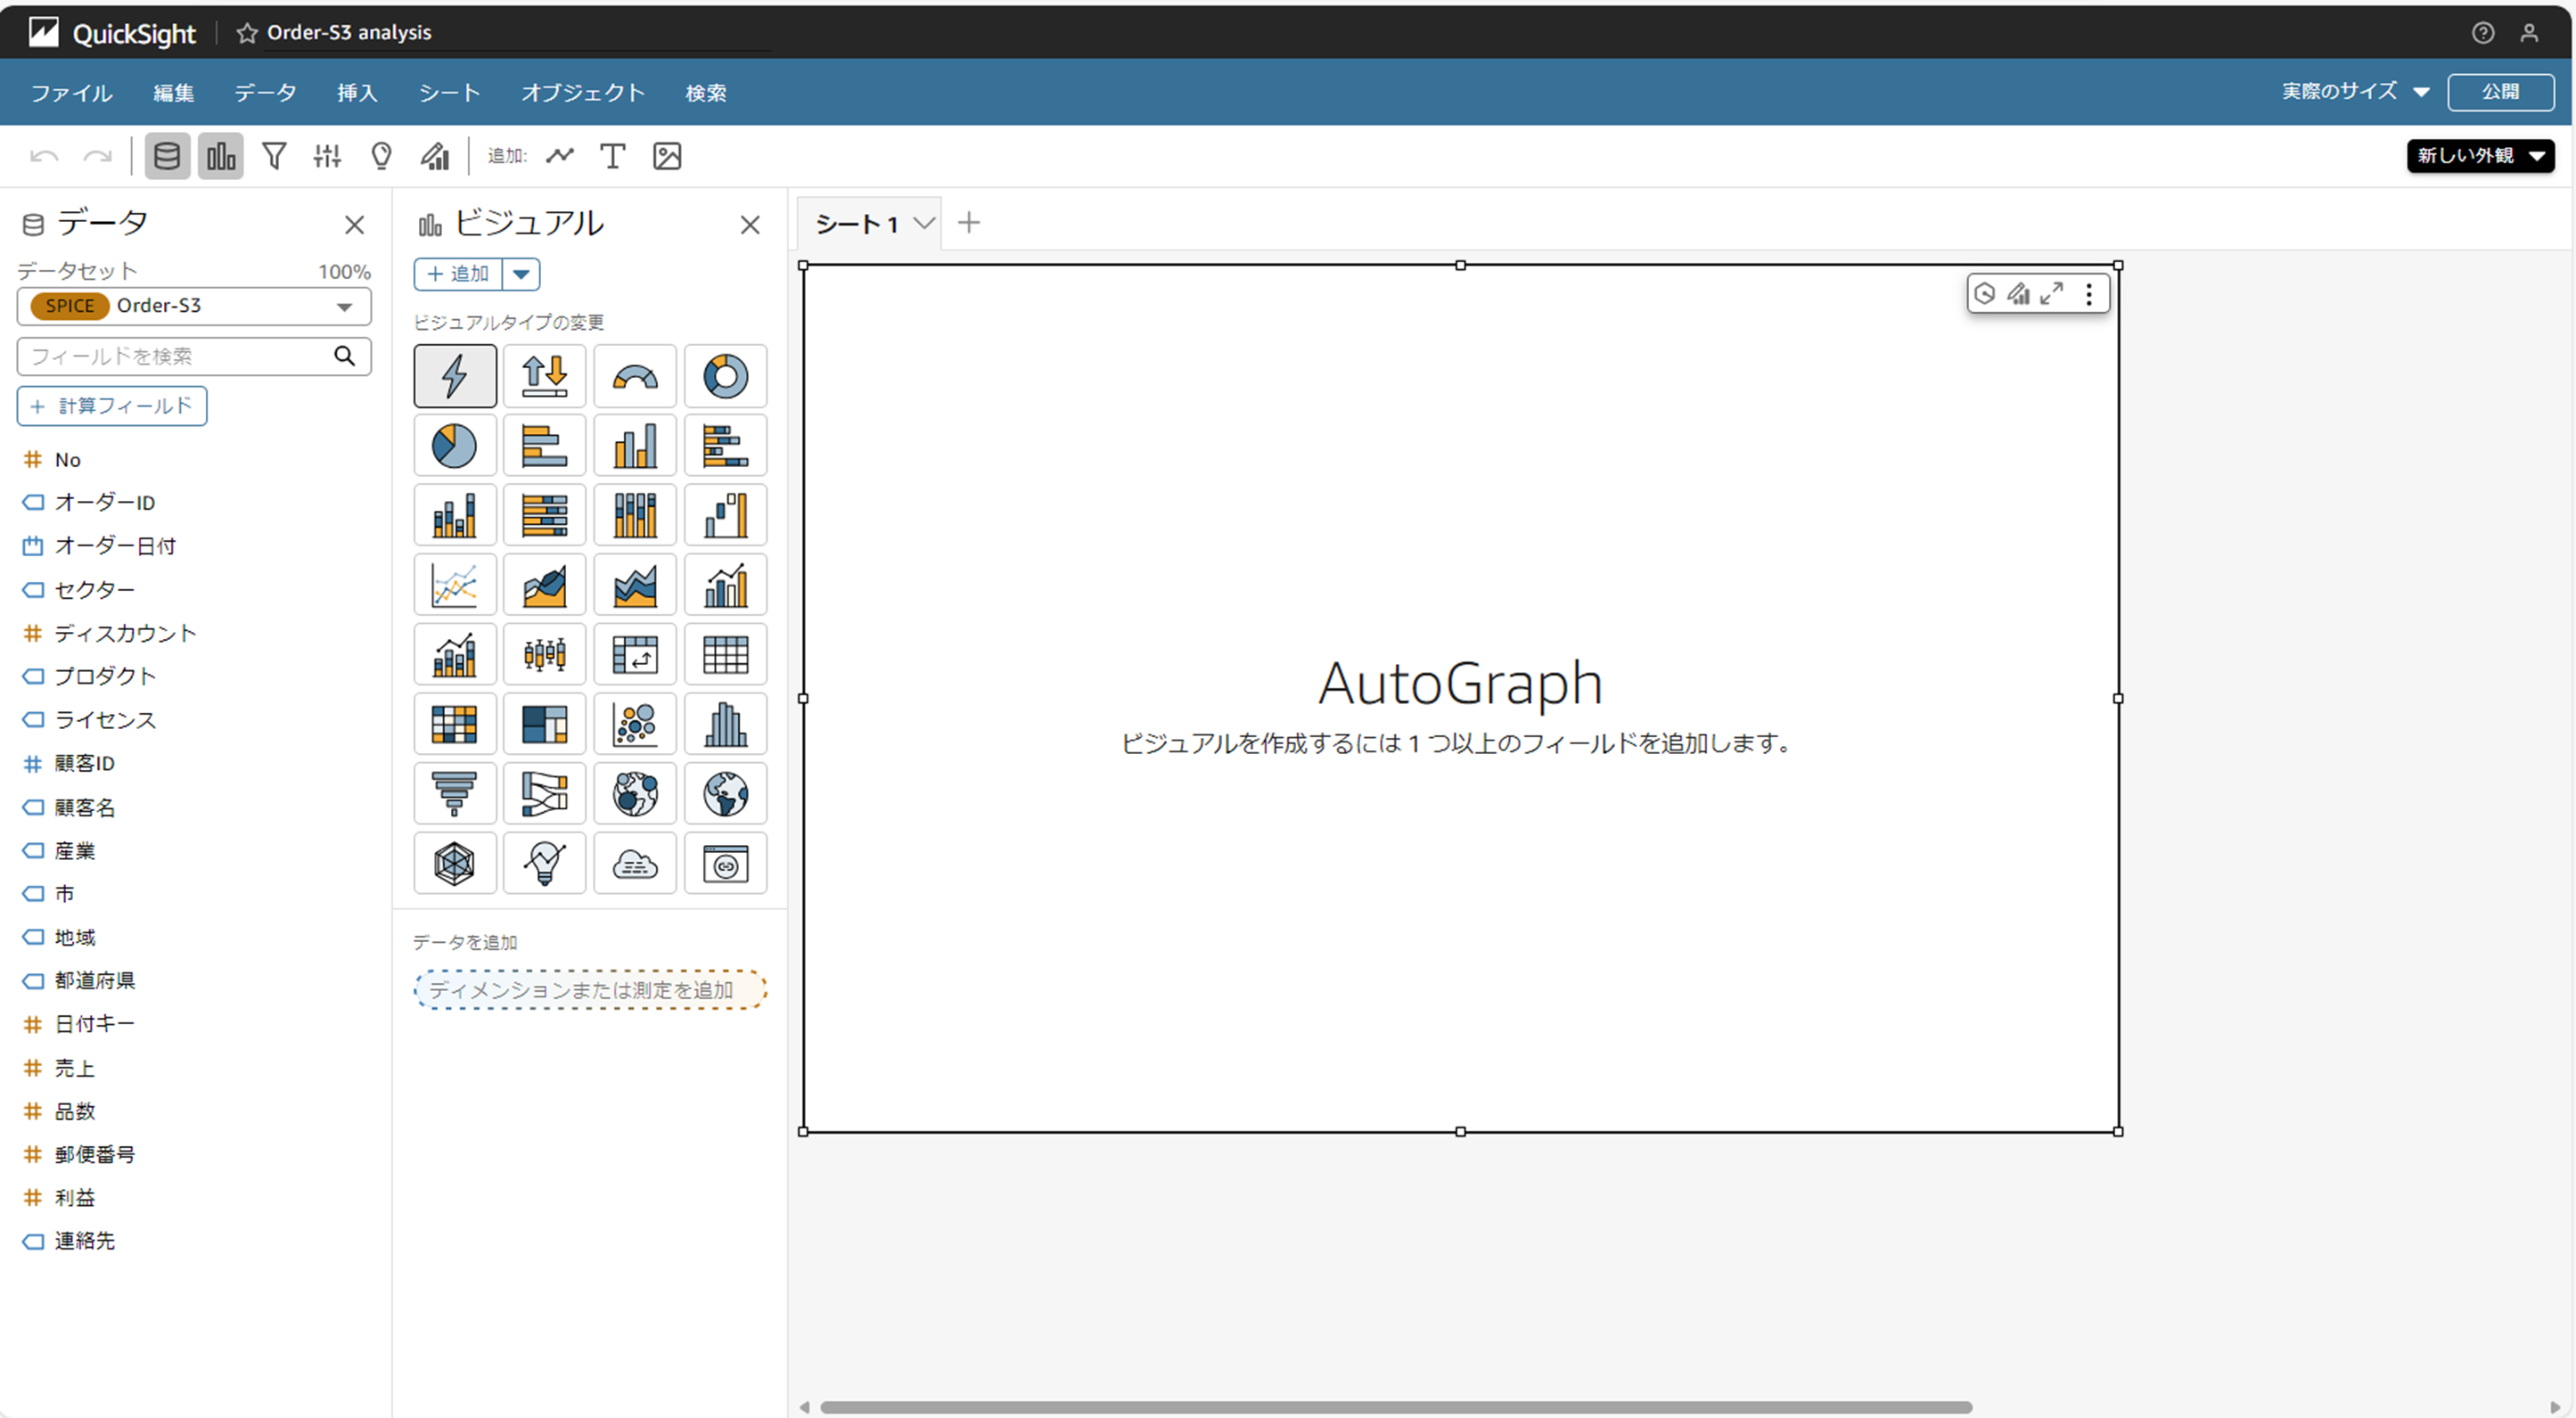Screen dimensions: 2576x1418
Task: Pick the funnel chart visual type
Action: click(x=454, y=794)
